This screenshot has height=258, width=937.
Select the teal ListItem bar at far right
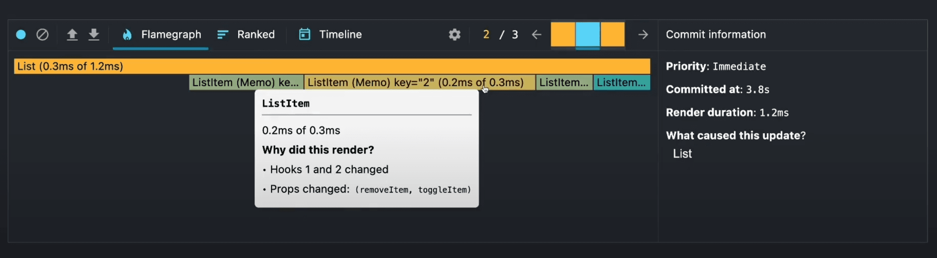pyautogui.click(x=621, y=82)
